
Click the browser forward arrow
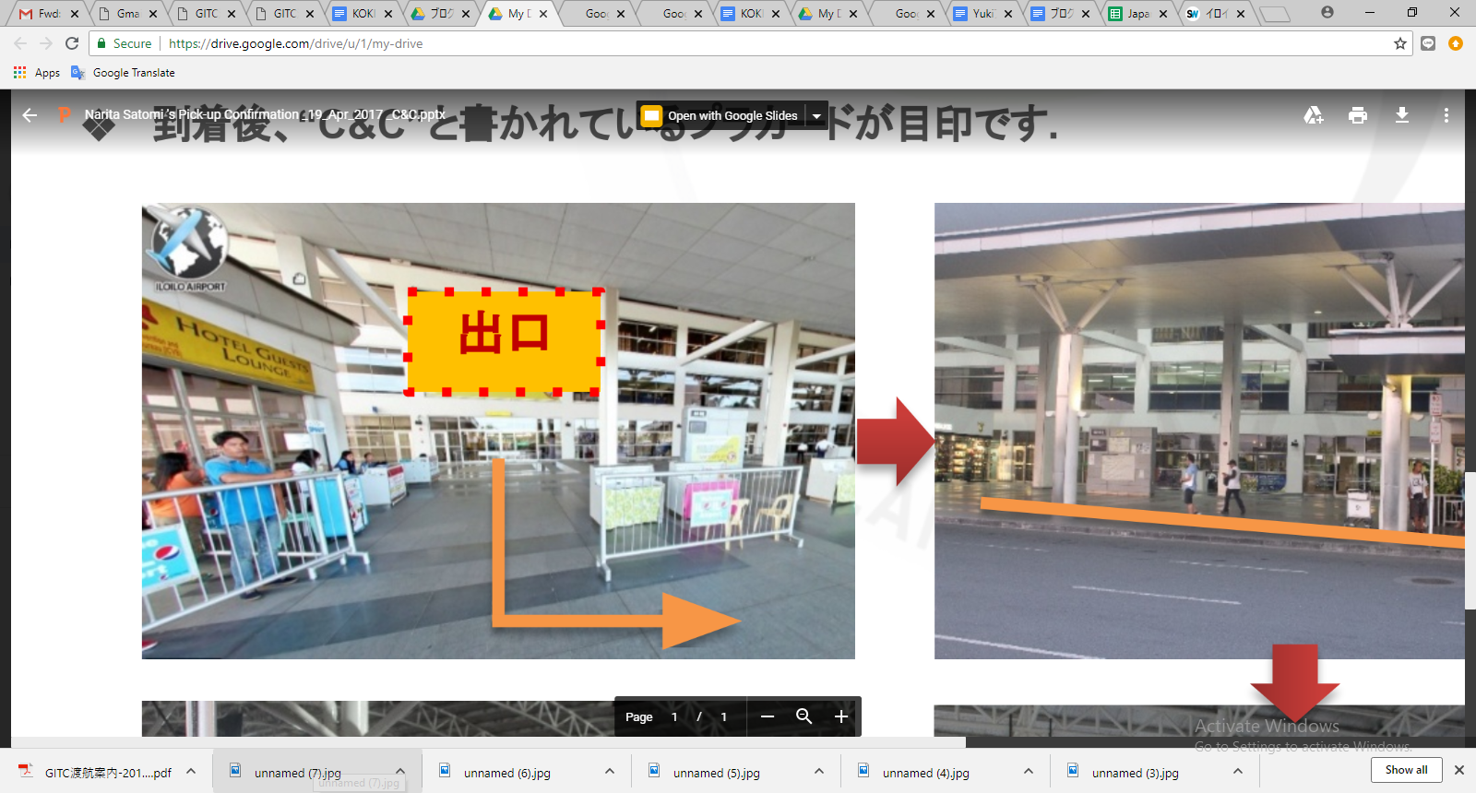[x=46, y=43]
